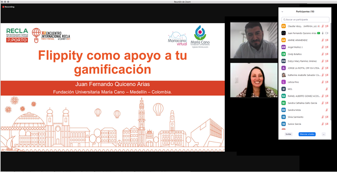Click the Silenciar a todos button

tap(307, 134)
